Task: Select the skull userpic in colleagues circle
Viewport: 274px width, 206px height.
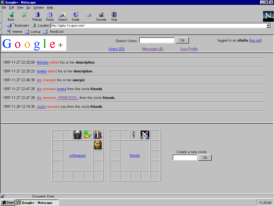Action: (x=78, y=135)
